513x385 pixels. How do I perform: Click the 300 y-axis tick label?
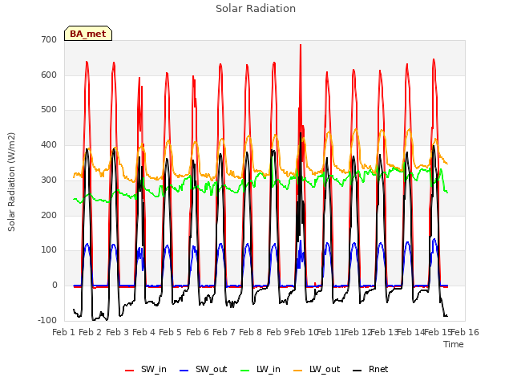[49, 180]
